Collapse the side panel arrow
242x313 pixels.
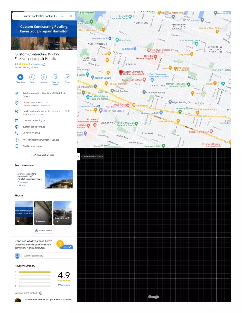[78, 157]
